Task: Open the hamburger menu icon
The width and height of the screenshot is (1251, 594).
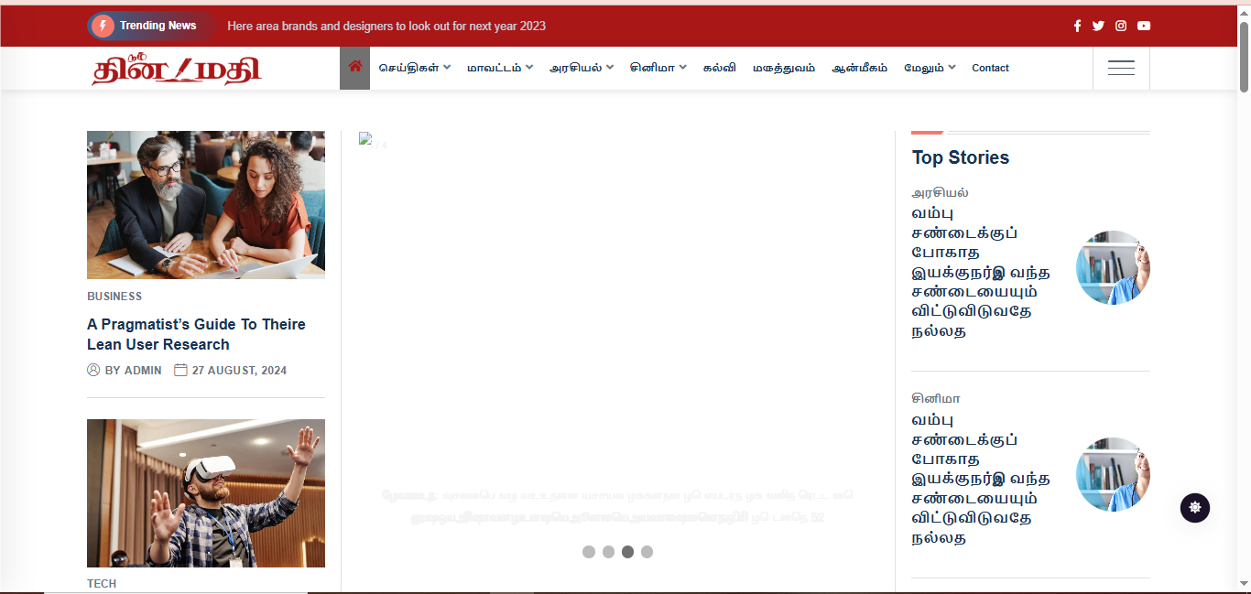Action: click(1121, 68)
